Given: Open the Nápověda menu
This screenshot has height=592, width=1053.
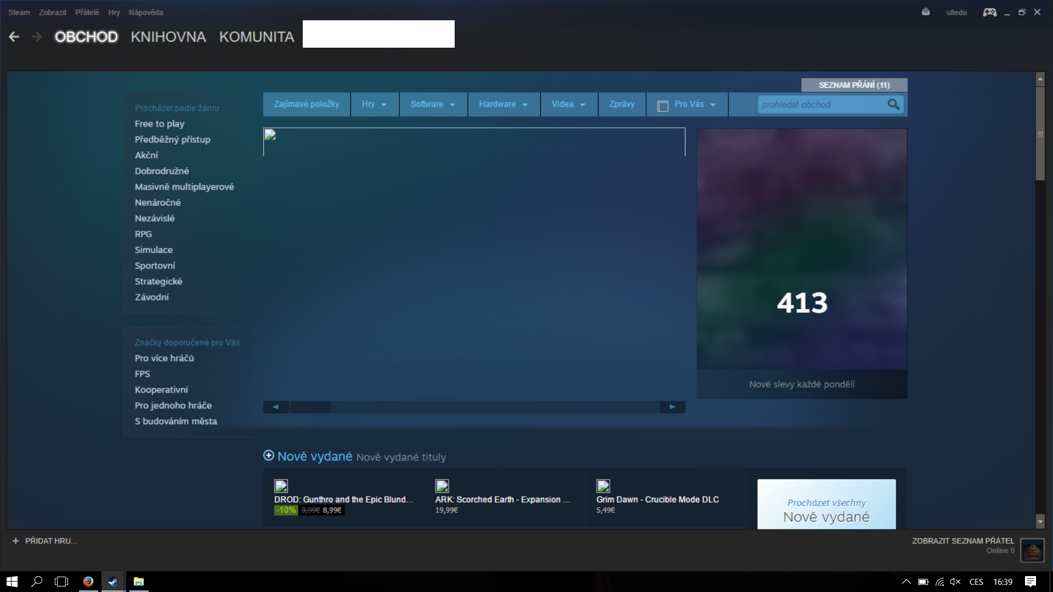Looking at the screenshot, I should 146,12.
